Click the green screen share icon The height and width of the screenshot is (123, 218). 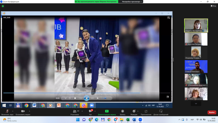click(107, 111)
